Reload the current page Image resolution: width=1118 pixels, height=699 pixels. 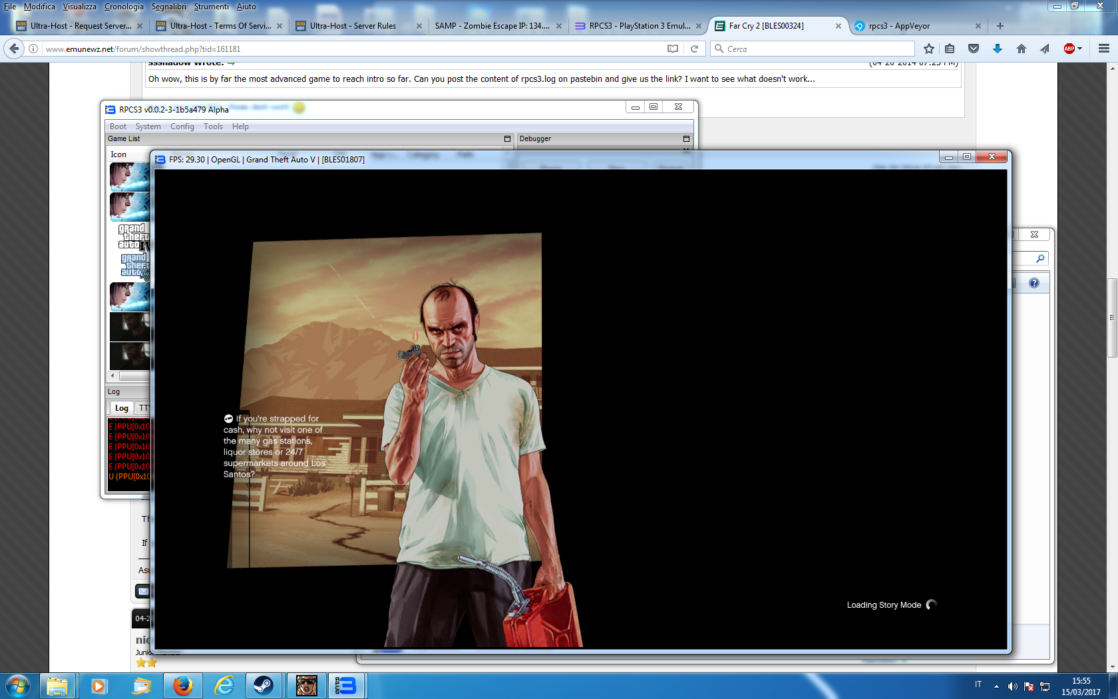click(x=694, y=49)
